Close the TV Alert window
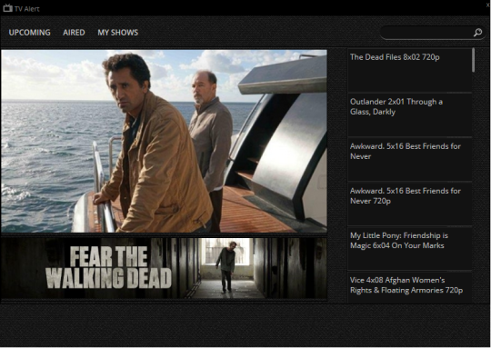The image size is (491, 348). pyautogui.click(x=488, y=5)
